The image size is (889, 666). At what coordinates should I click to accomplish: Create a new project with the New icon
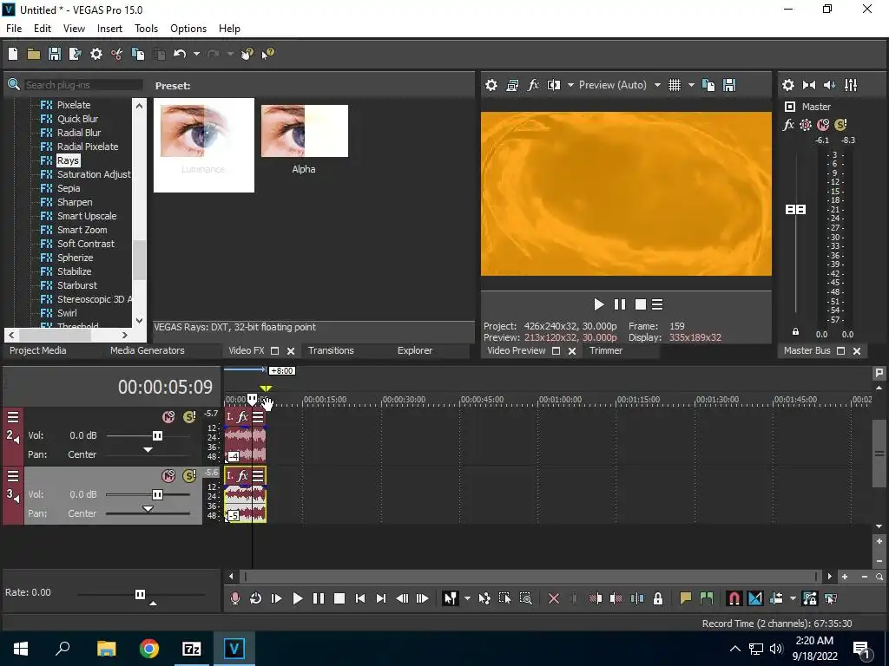point(13,54)
